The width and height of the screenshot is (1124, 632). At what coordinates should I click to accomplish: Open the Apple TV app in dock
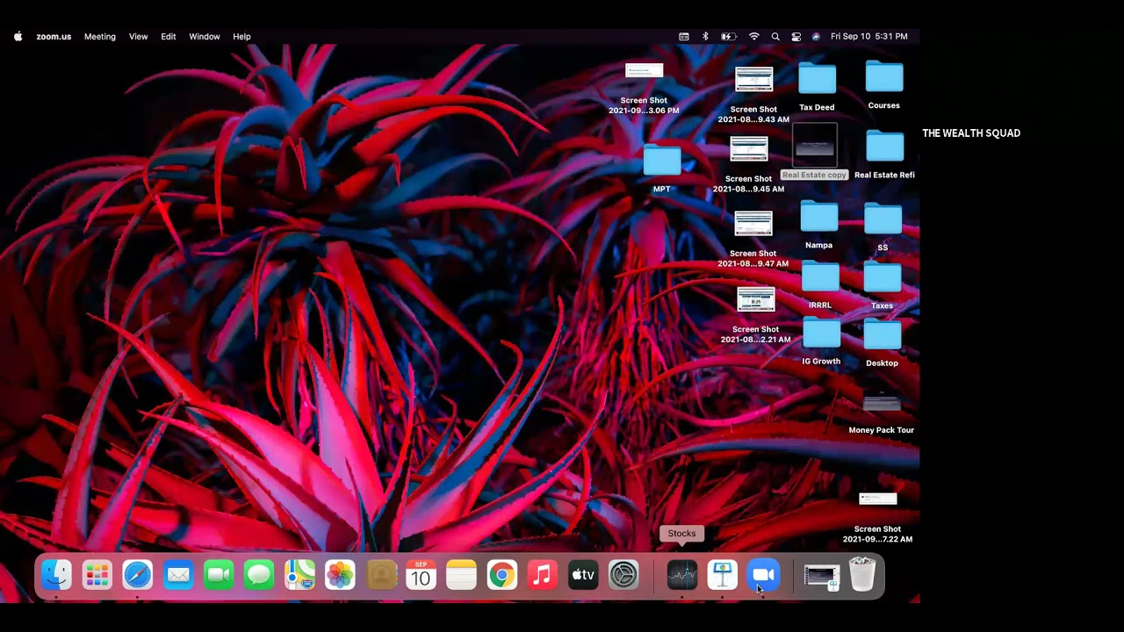point(582,576)
